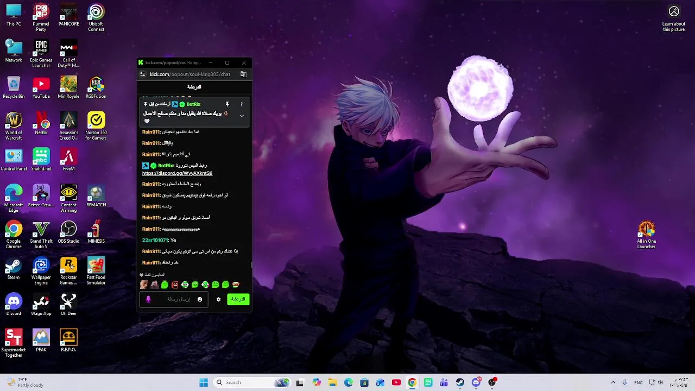This screenshot has width=695, height=391.
Task: Select the FiveM desktop icon
Action: [68, 160]
